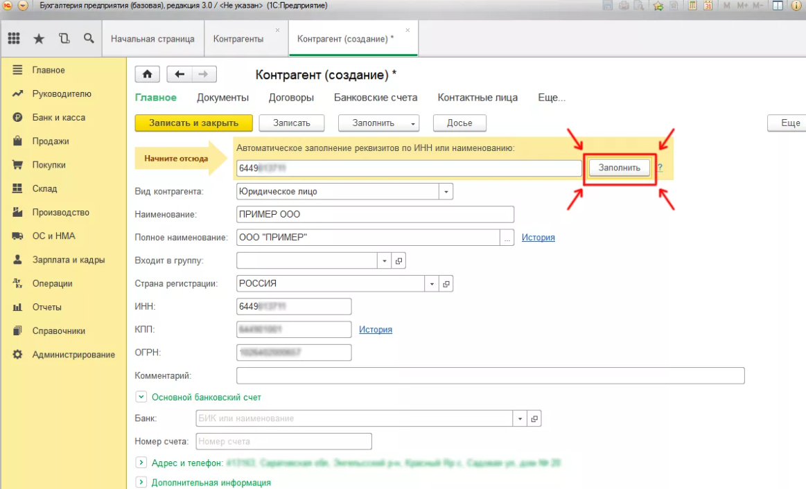Open Банковские счета form section

click(376, 98)
